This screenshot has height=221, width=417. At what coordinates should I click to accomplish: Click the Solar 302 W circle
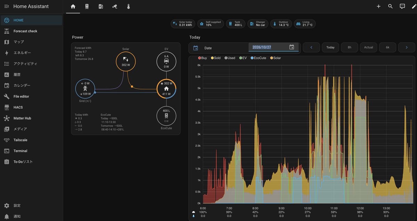125,62
